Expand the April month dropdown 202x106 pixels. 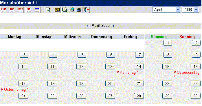pos(167,10)
